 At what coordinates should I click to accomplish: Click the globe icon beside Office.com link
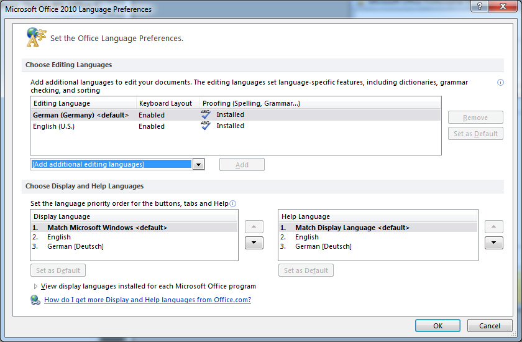coord(35,300)
